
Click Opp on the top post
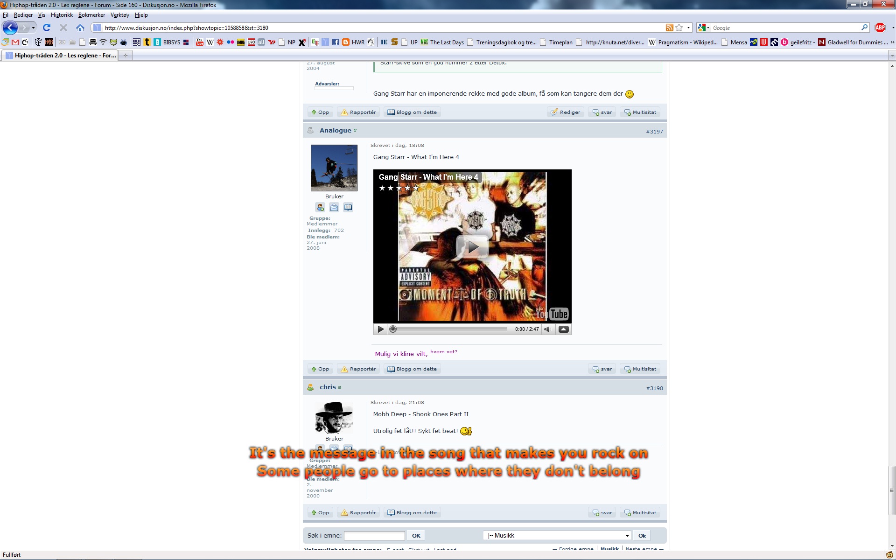[320, 112]
